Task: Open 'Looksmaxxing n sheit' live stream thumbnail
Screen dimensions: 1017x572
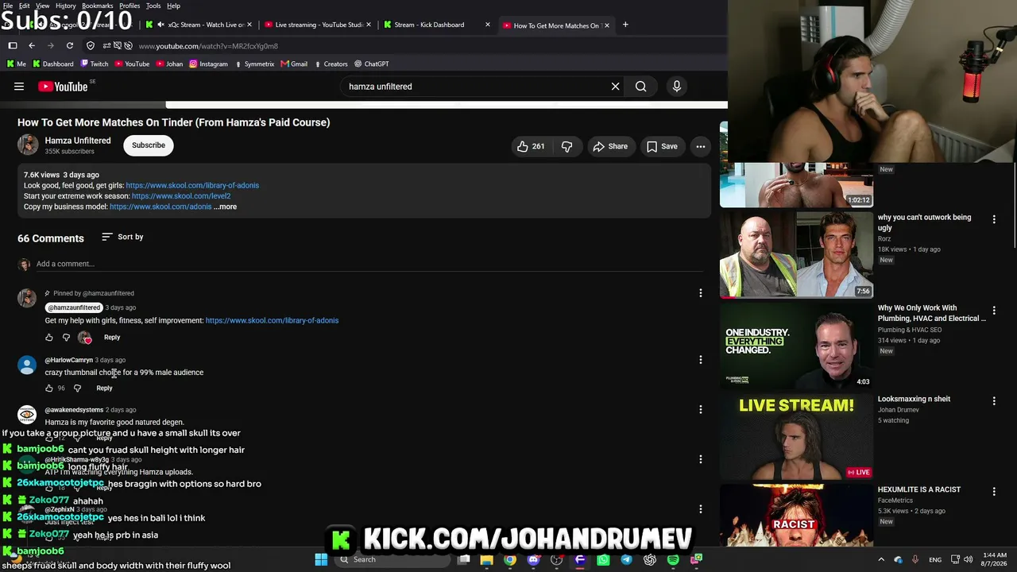Action: tap(796, 436)
